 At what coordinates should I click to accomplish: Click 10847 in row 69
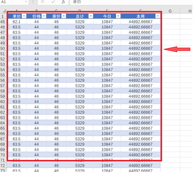(x=107, y=149)
